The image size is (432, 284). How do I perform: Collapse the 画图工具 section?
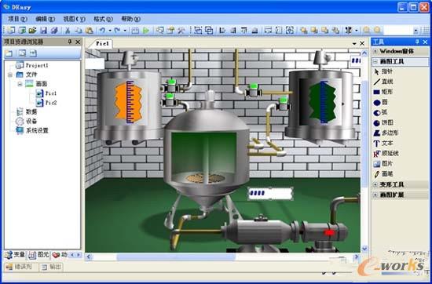375,62
